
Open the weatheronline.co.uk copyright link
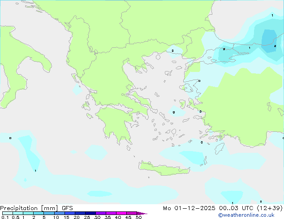[246, 215]
